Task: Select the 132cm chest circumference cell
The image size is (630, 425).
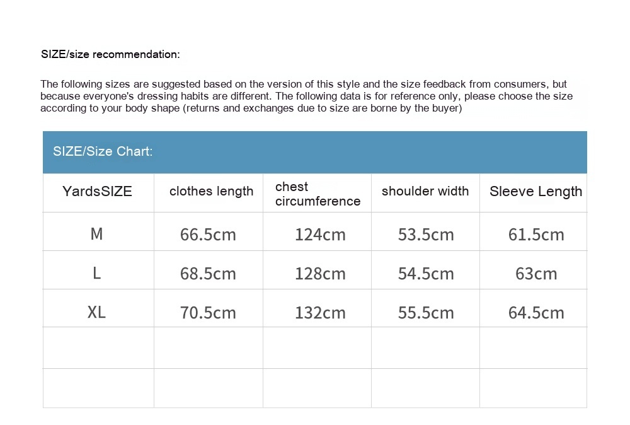Action: (320, 313)
